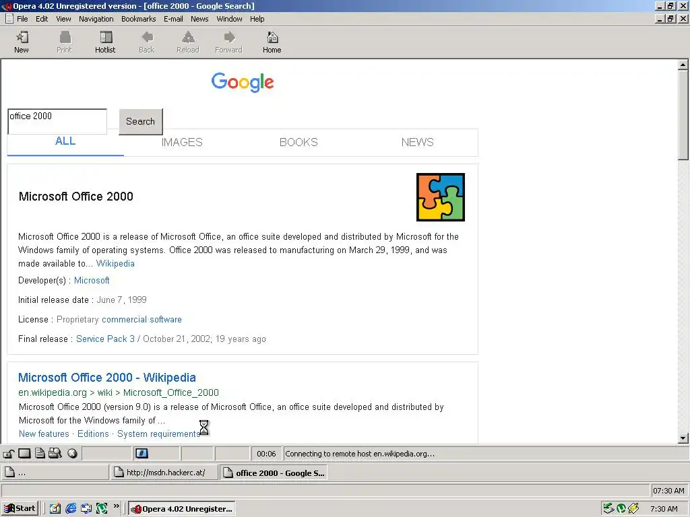690x517 pixels.
Task: Click the vertical scrollbar thumb
Action: (683, 115)
